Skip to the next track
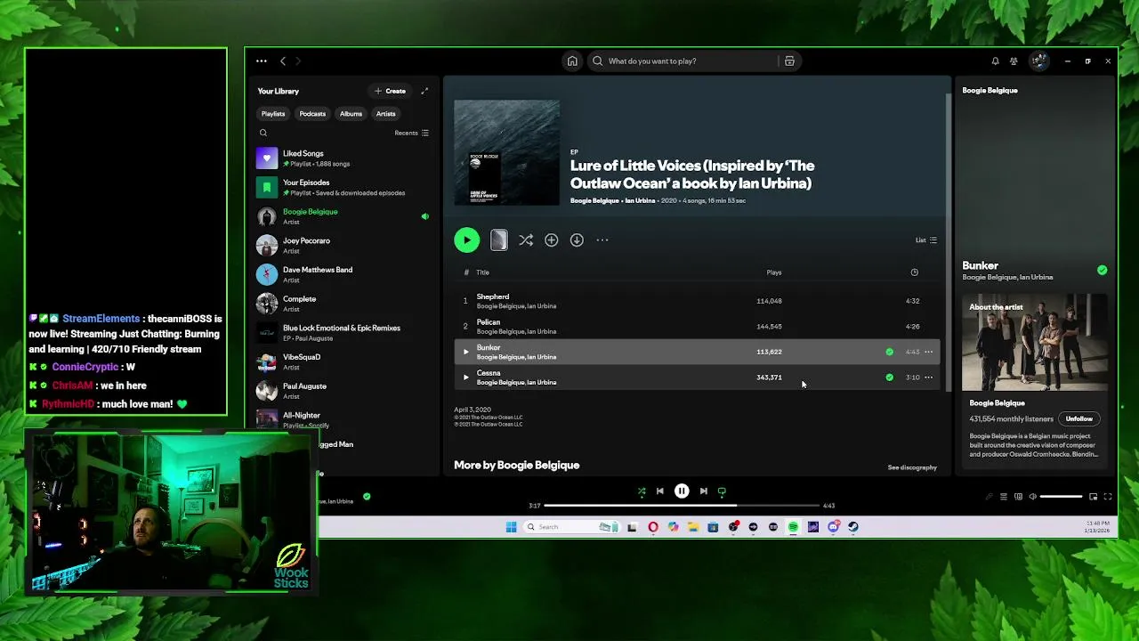The image size is (1139, 641). click(x=703, y=491)
